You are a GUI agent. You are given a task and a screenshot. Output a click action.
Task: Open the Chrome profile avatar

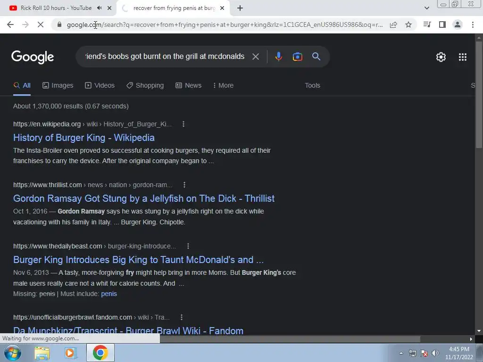point(458,25)
